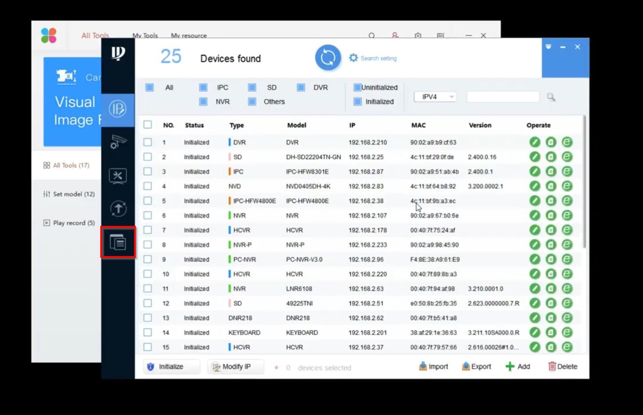Select the checkbox for device row 1
This screenshot has width=643, height=415.
(x=148, y=142)
